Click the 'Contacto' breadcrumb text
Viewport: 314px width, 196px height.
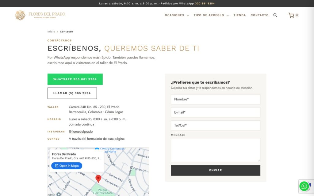pos(66,32)
